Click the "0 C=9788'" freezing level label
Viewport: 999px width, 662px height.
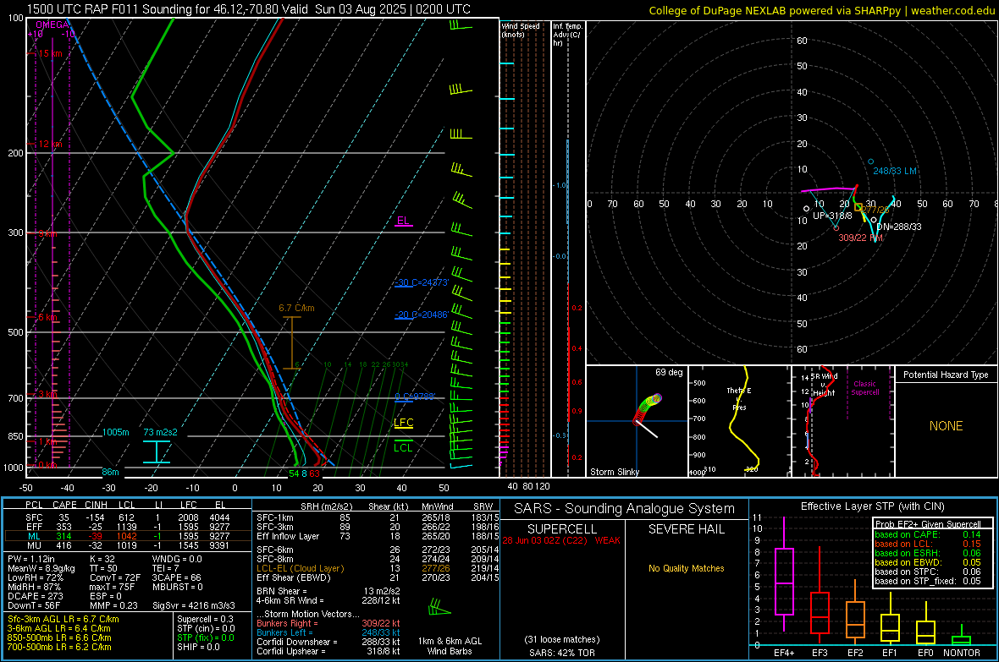pyautogui.click(x=415, y=397)
